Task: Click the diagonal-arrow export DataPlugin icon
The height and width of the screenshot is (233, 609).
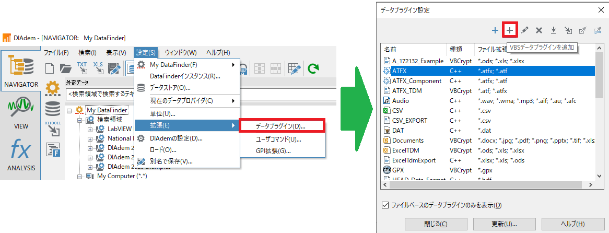Action: [x=568, y=30]
